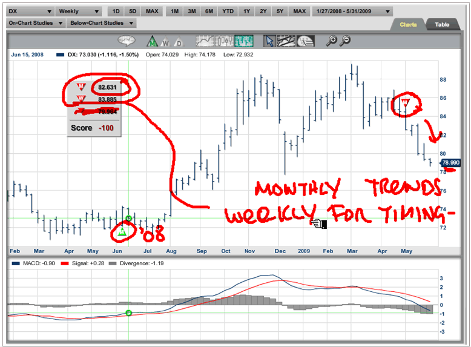
Task: Expand the Weekly frequency dropdown
Action: [x=77, y=11]
